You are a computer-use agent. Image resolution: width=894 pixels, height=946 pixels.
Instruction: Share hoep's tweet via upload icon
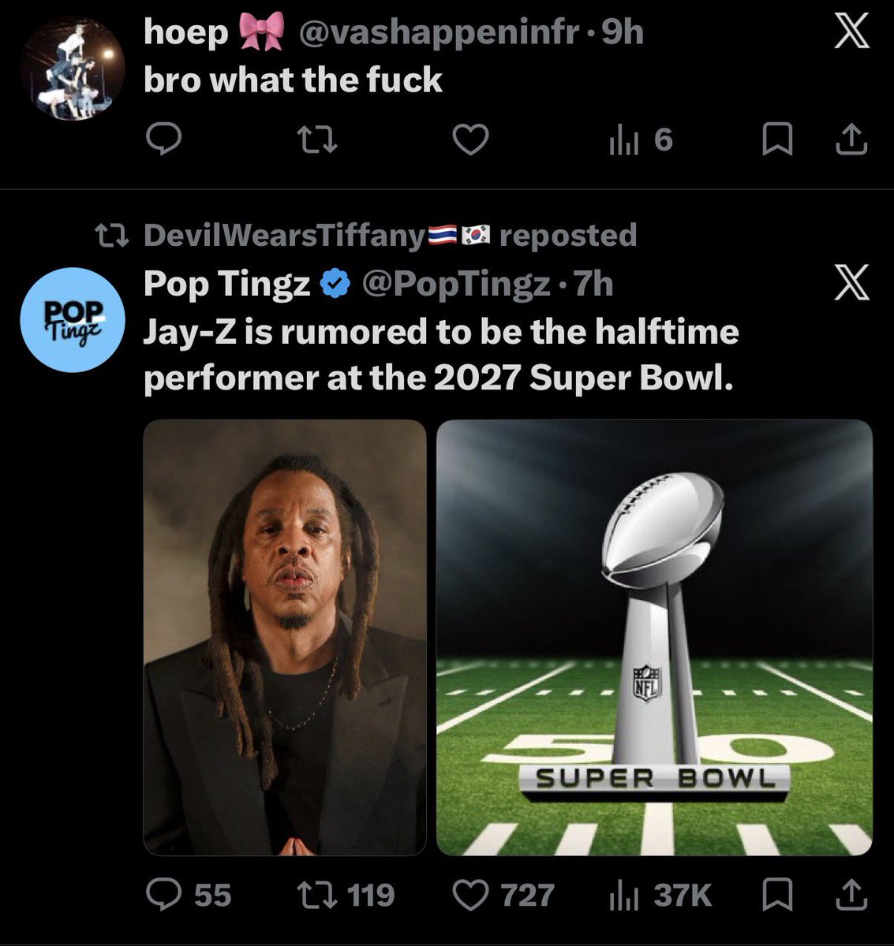[851, 140]
